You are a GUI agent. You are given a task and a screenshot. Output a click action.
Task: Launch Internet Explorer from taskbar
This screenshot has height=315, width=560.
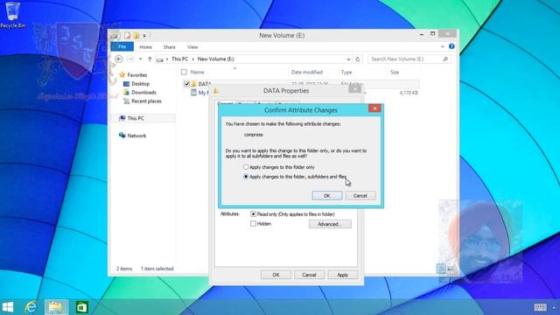pos(31,307)
